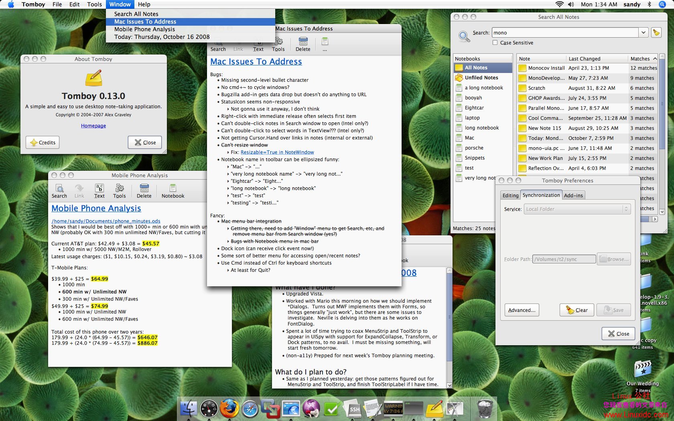Click the Search tool in Mobile Phone Analysis
The width and height of the screenshot is (674, 421).
59,191
